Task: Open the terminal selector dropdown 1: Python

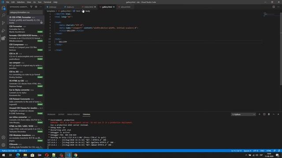Action: tap(243, 115)
